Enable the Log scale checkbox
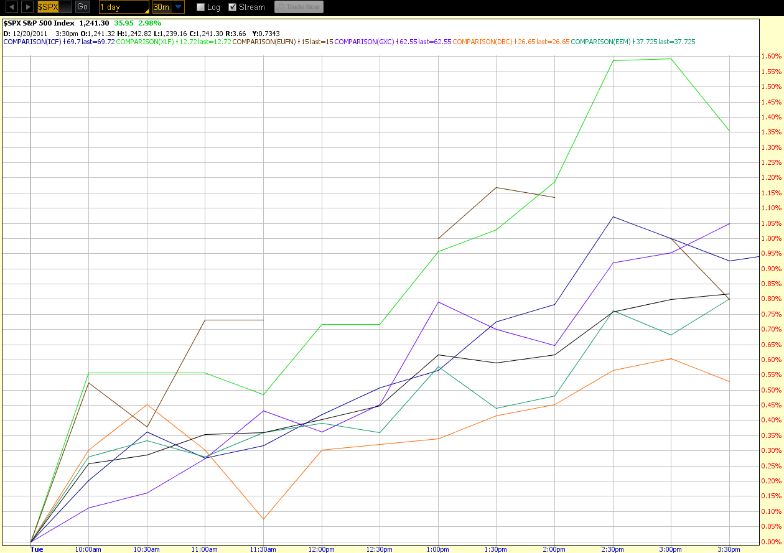The image size is (784, 553). coord(200,7)
